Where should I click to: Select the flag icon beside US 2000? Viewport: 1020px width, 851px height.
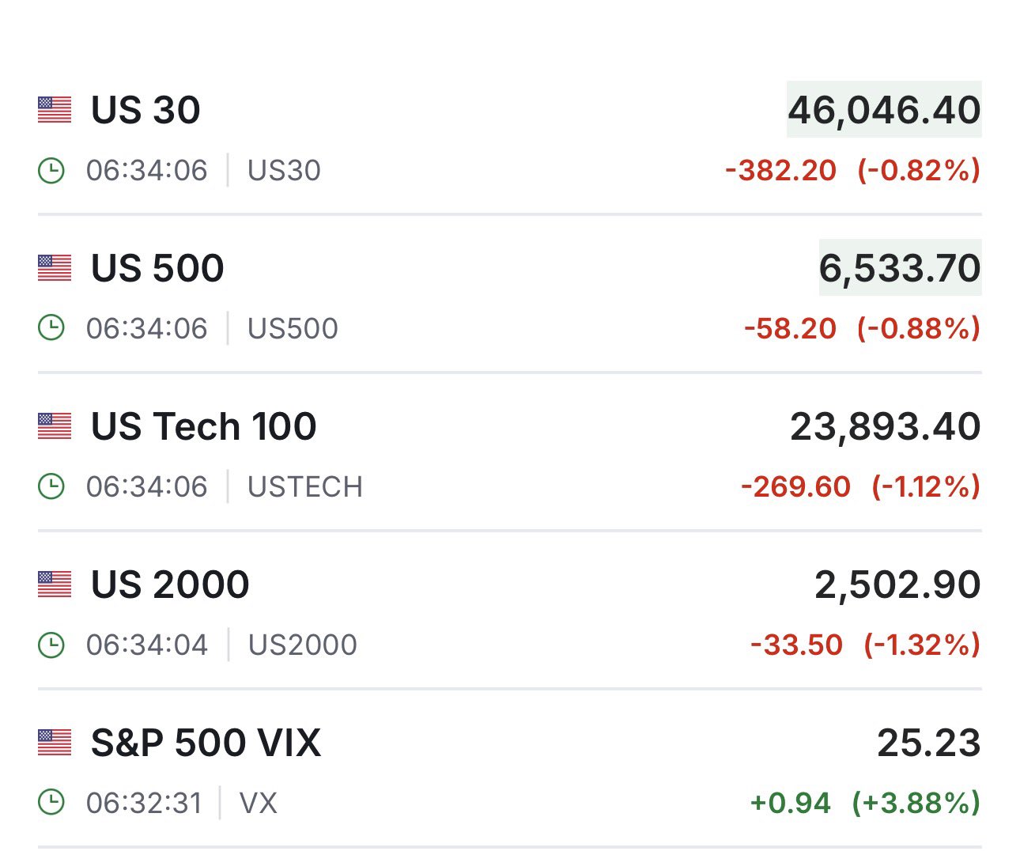(x=55, y=584)
